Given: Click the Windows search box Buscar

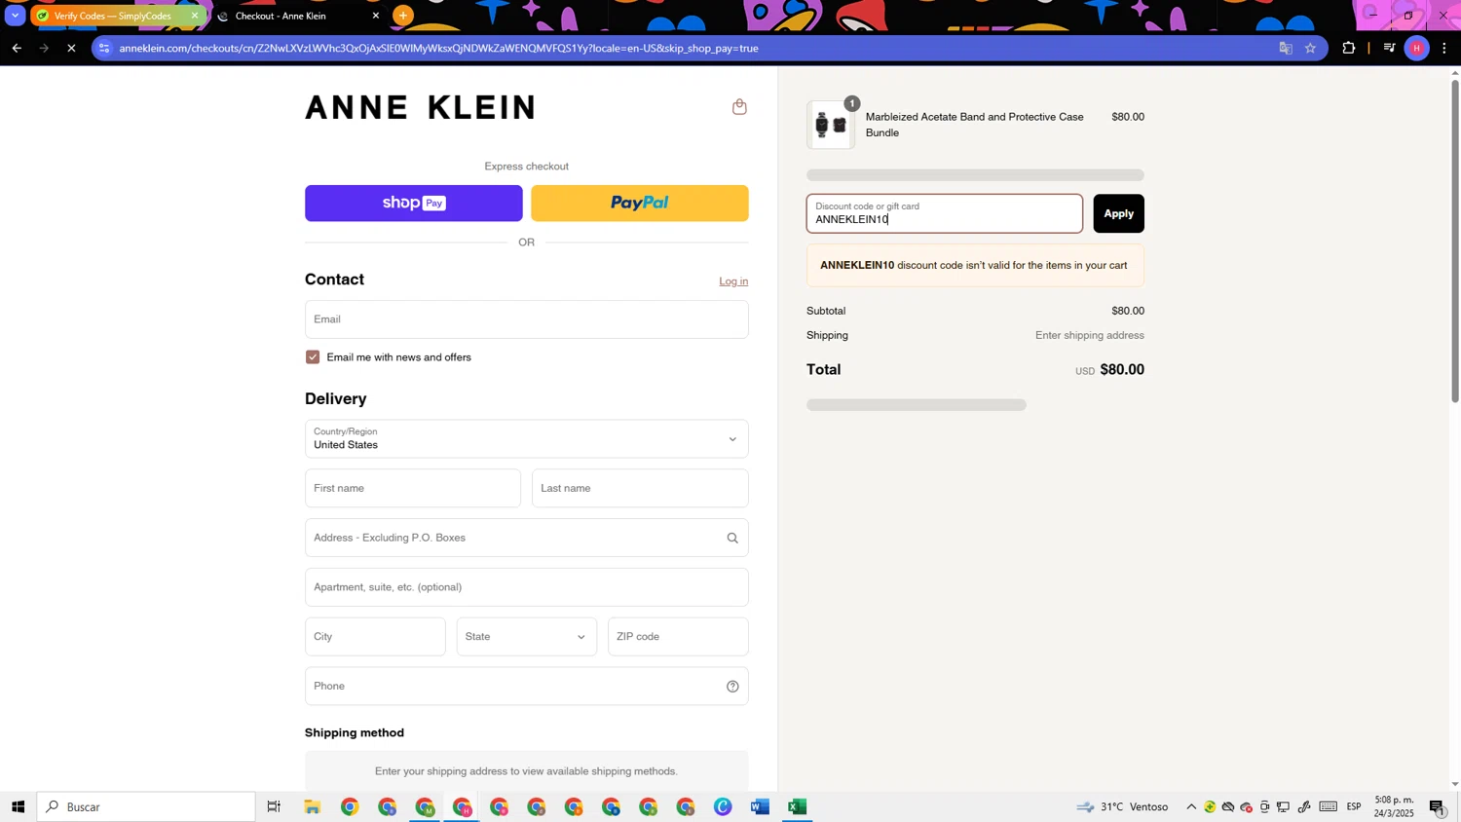Looking at the screenshot, I should click(146, 806).
